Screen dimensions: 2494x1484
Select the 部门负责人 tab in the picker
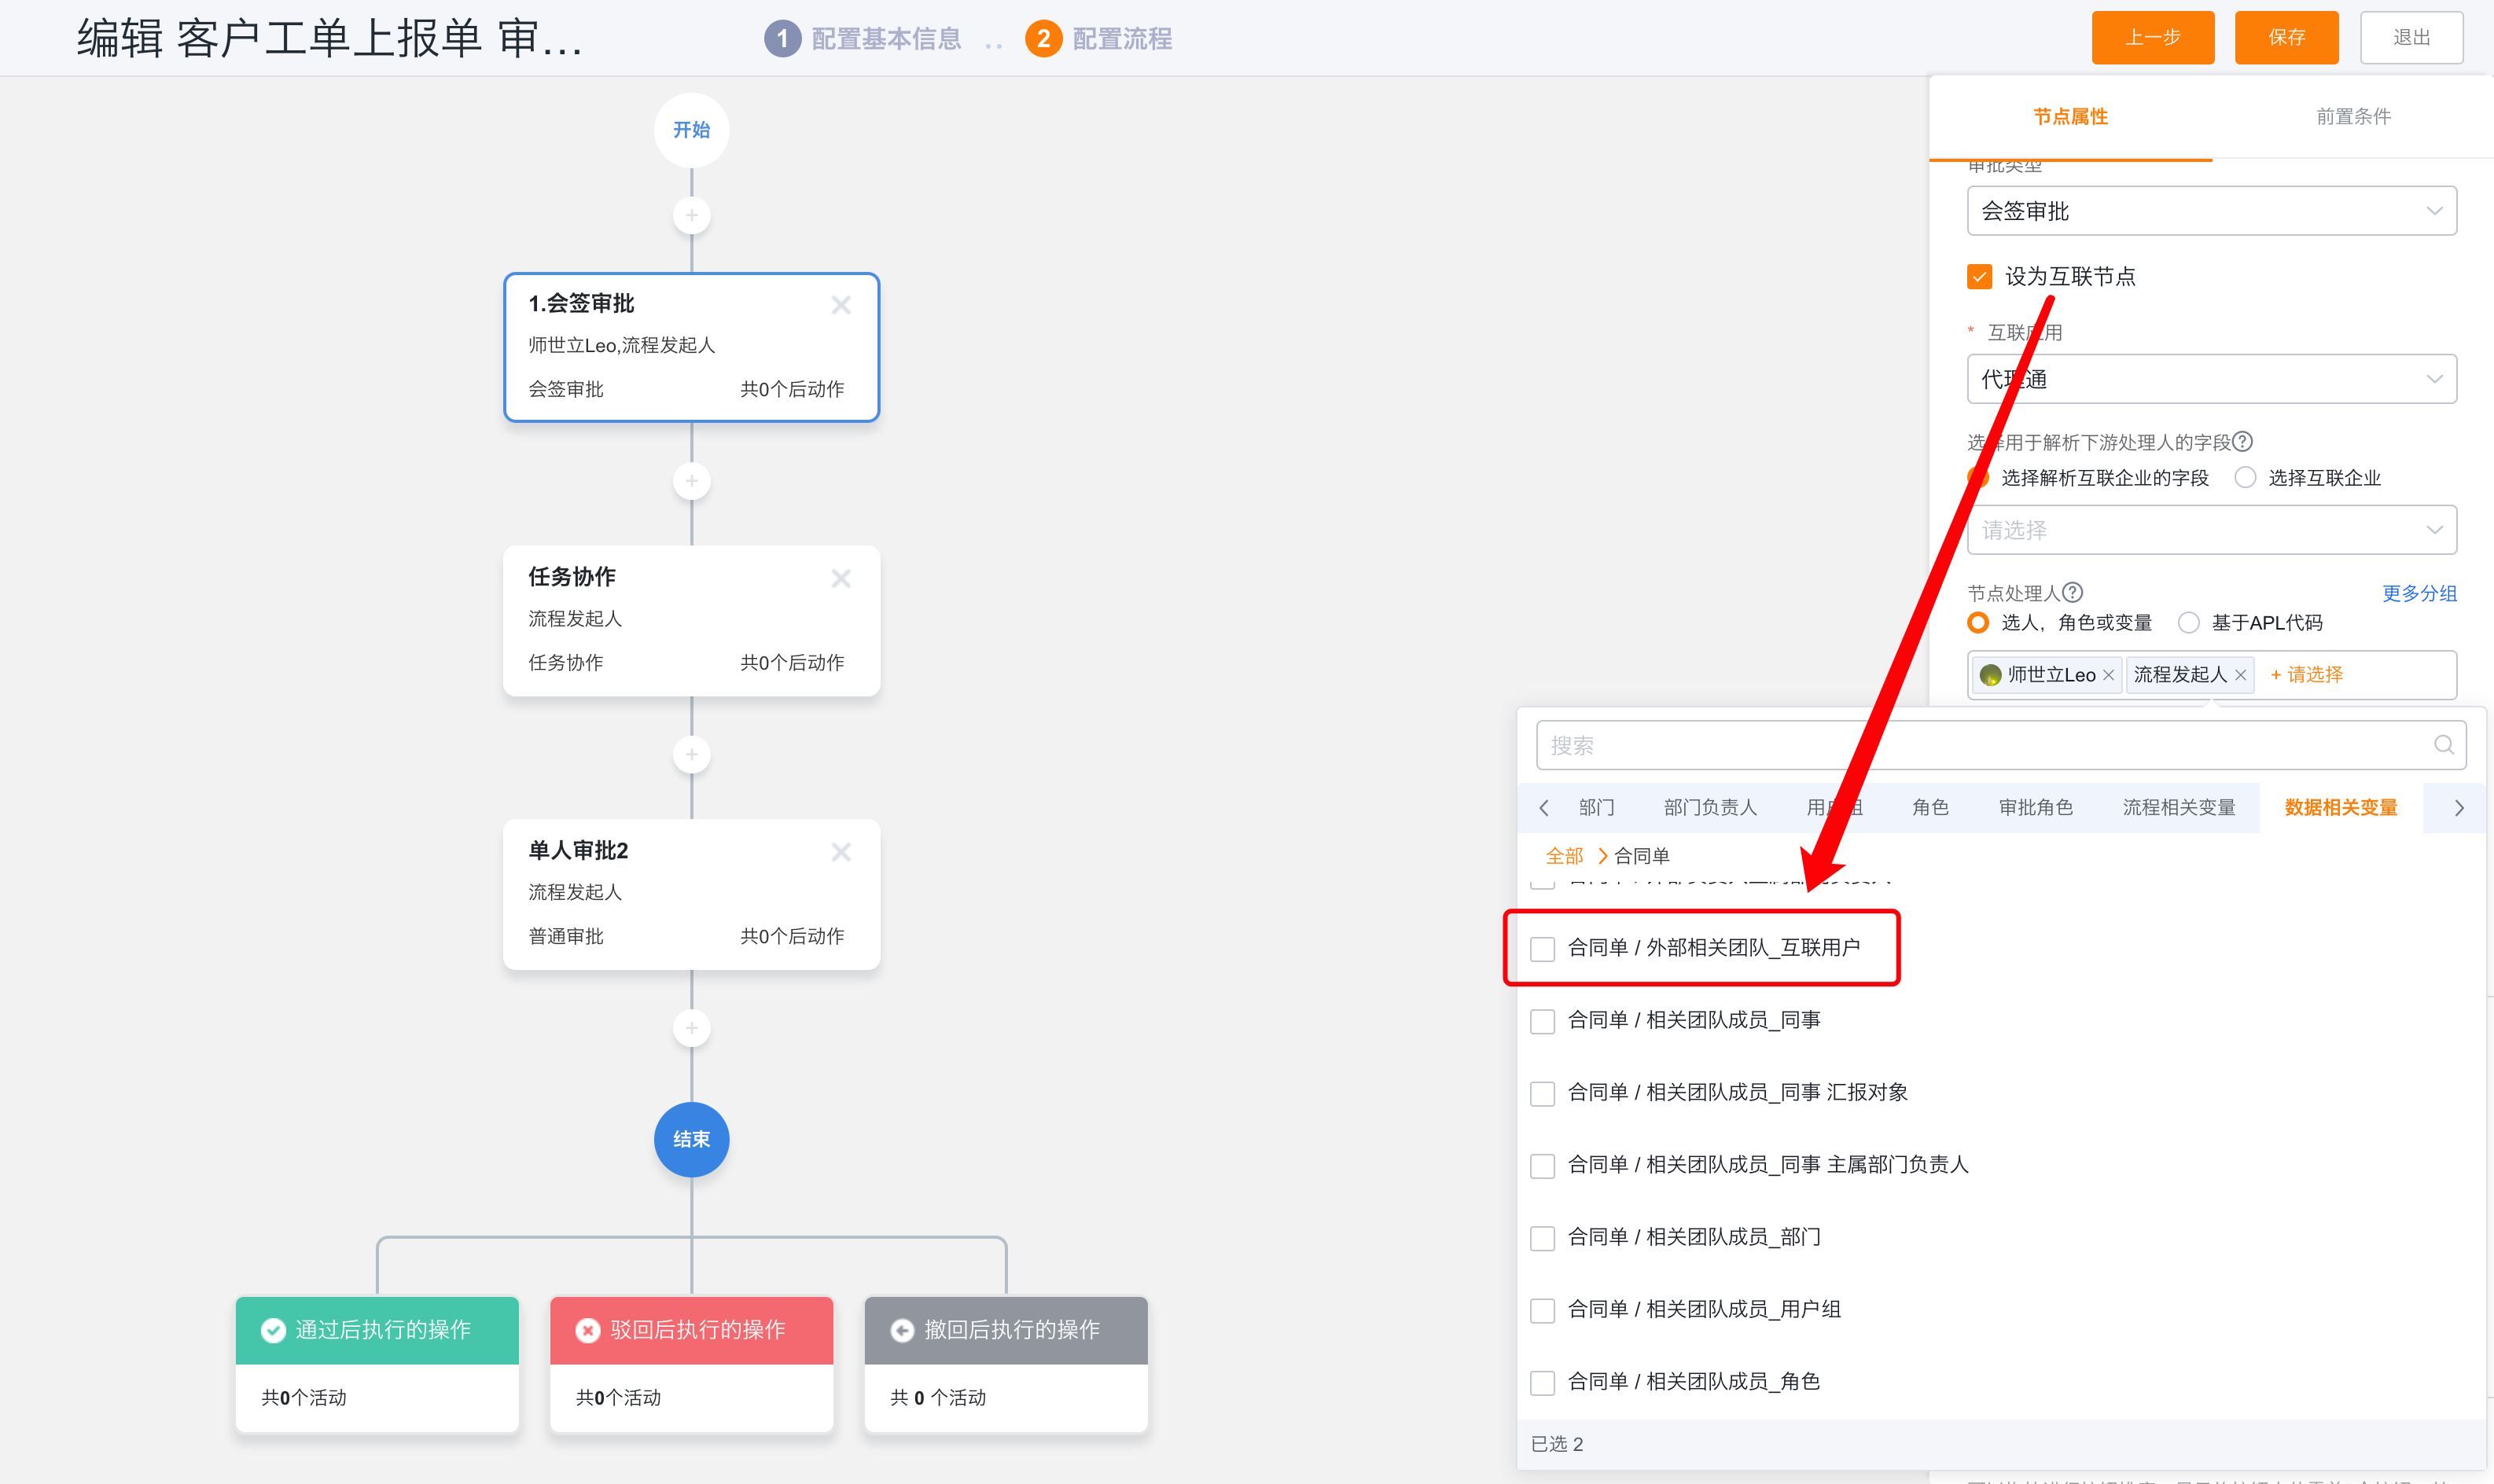click(x=1710, y=807)
